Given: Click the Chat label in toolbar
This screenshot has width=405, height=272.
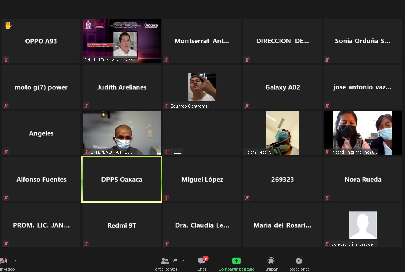Looking at the screenshot, I should point(202,269).
